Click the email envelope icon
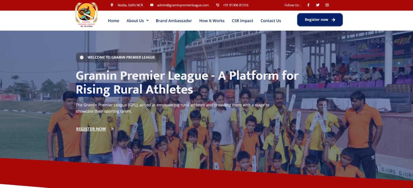413x188 pixels. pyautogui.click(x=152, y=5)
